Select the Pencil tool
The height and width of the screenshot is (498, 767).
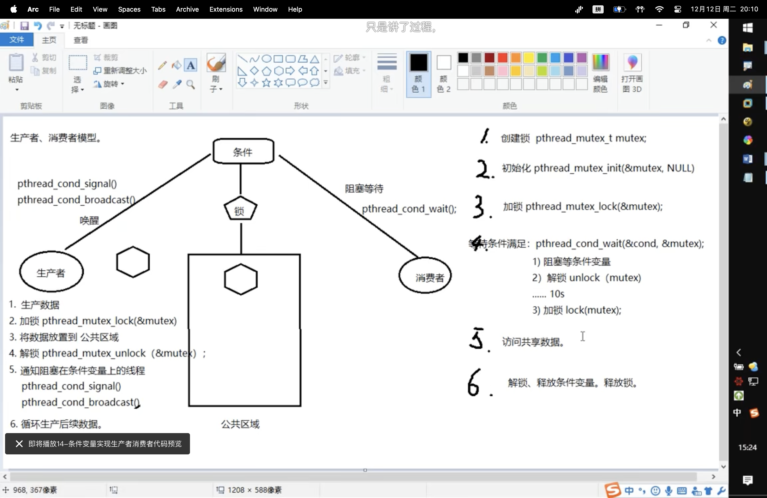click(x=162, y=65)
